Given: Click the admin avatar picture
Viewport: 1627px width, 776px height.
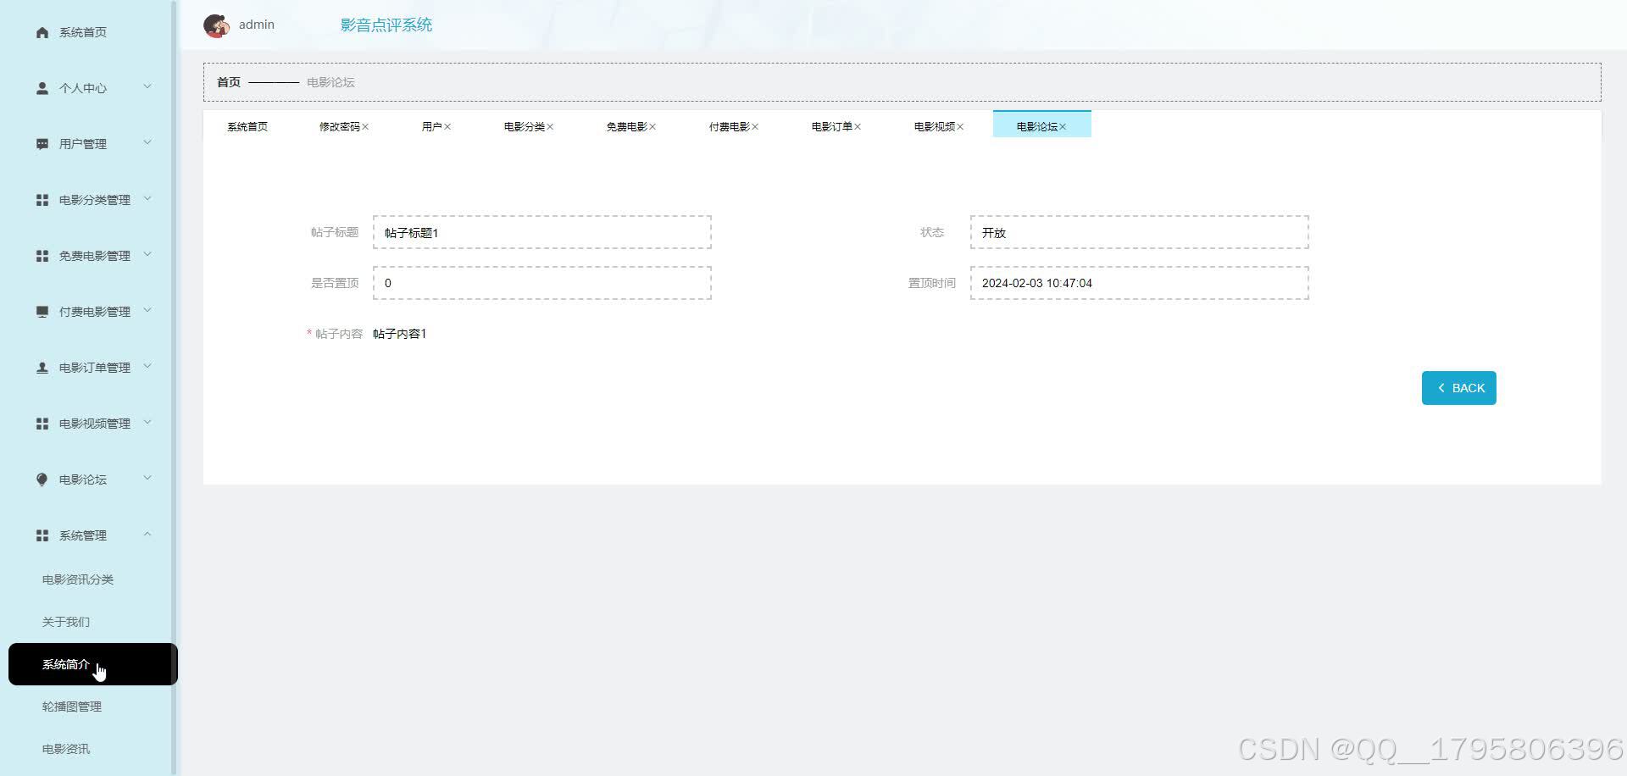Looking at the screenshot, I should coord(216,25).
